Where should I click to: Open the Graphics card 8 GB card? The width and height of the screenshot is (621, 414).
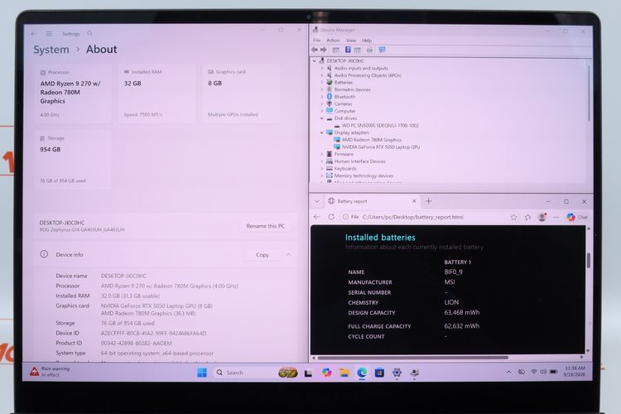(x=241, y=94)
